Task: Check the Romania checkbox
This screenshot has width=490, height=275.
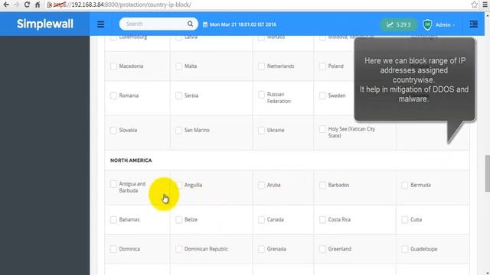Action: (113, 95)
